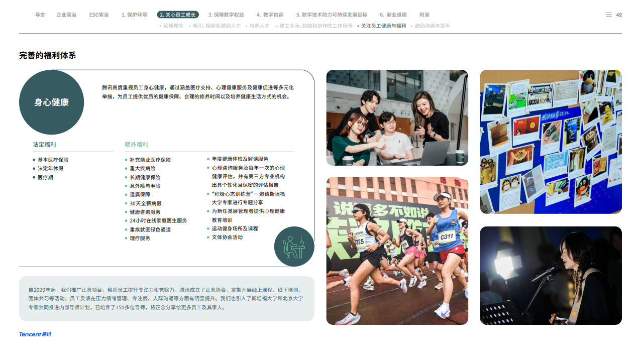Go to 1. 保护环境 section
The image size is (640, 359).
pos(134,15)
